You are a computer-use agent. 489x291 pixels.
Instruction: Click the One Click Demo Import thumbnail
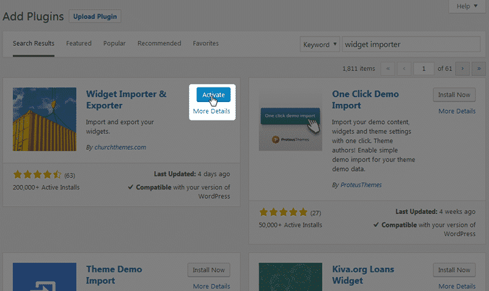290,119
